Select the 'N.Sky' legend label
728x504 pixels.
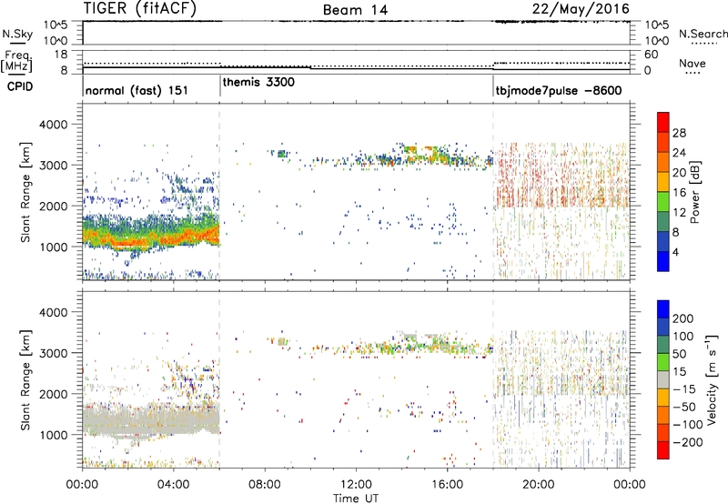click(17, 34)
